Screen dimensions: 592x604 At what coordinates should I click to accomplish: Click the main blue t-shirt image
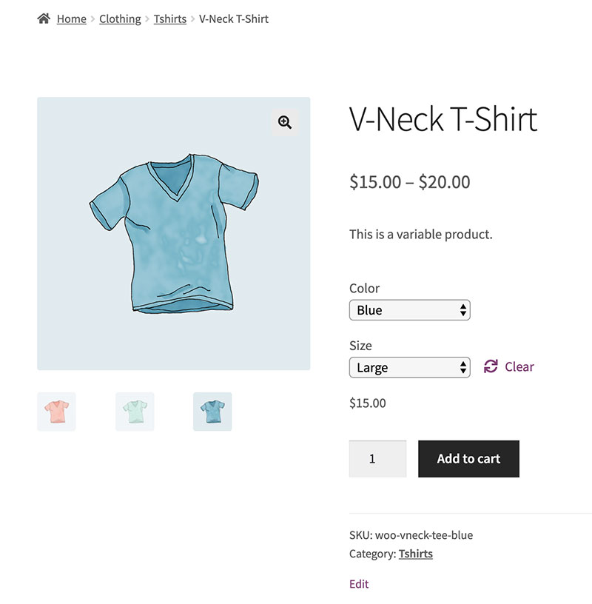tap(174, 234)
